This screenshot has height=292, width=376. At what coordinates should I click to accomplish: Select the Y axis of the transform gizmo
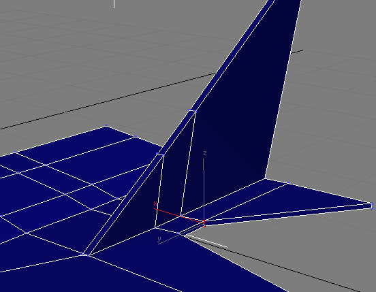181,234
